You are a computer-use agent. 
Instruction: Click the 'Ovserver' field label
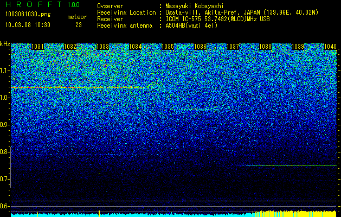110,6
